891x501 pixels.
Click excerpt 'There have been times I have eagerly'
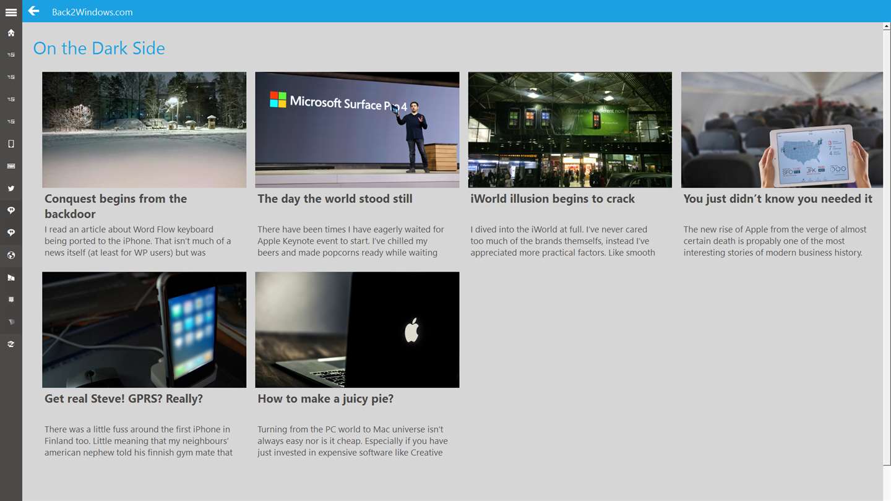coord(351,241)
